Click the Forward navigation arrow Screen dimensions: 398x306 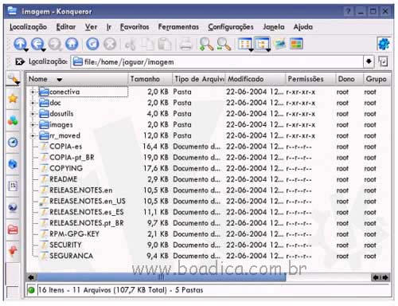55,44
